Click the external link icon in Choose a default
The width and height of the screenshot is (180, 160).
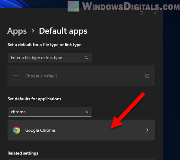tap(147, 76)
